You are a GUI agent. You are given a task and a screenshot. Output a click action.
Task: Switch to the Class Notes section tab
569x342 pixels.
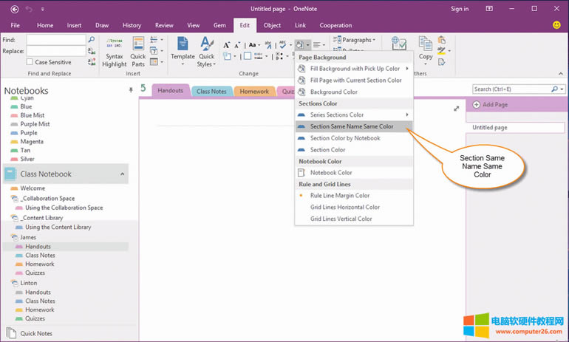pos(211,92)
